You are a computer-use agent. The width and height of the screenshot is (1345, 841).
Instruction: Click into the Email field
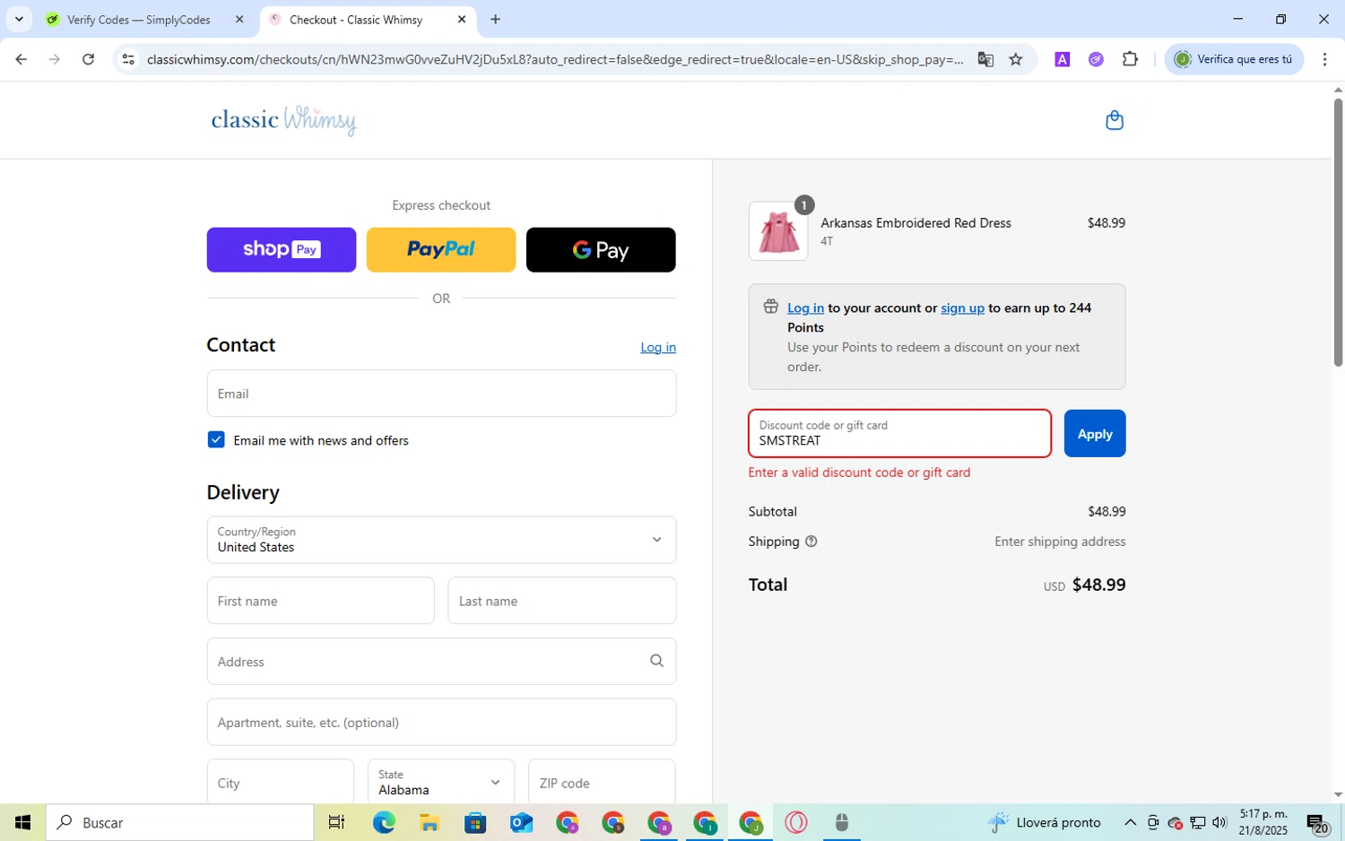(441, 393)
